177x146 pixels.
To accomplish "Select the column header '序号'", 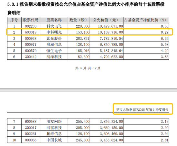I will point(14,20).
